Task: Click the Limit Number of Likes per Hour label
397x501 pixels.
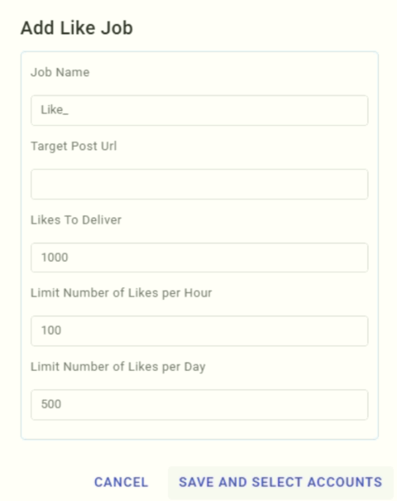Action: click(122, 293)
